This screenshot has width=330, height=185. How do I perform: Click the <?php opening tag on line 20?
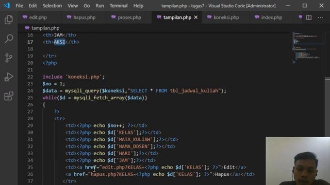49,63
